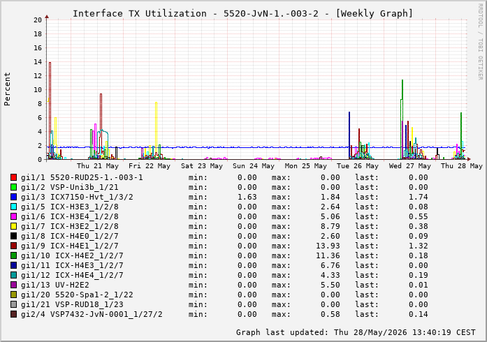Click the legend label gi1/2 VSP-Uni3b_1/21
The image size is (487, 342).
tap(70, 188)
